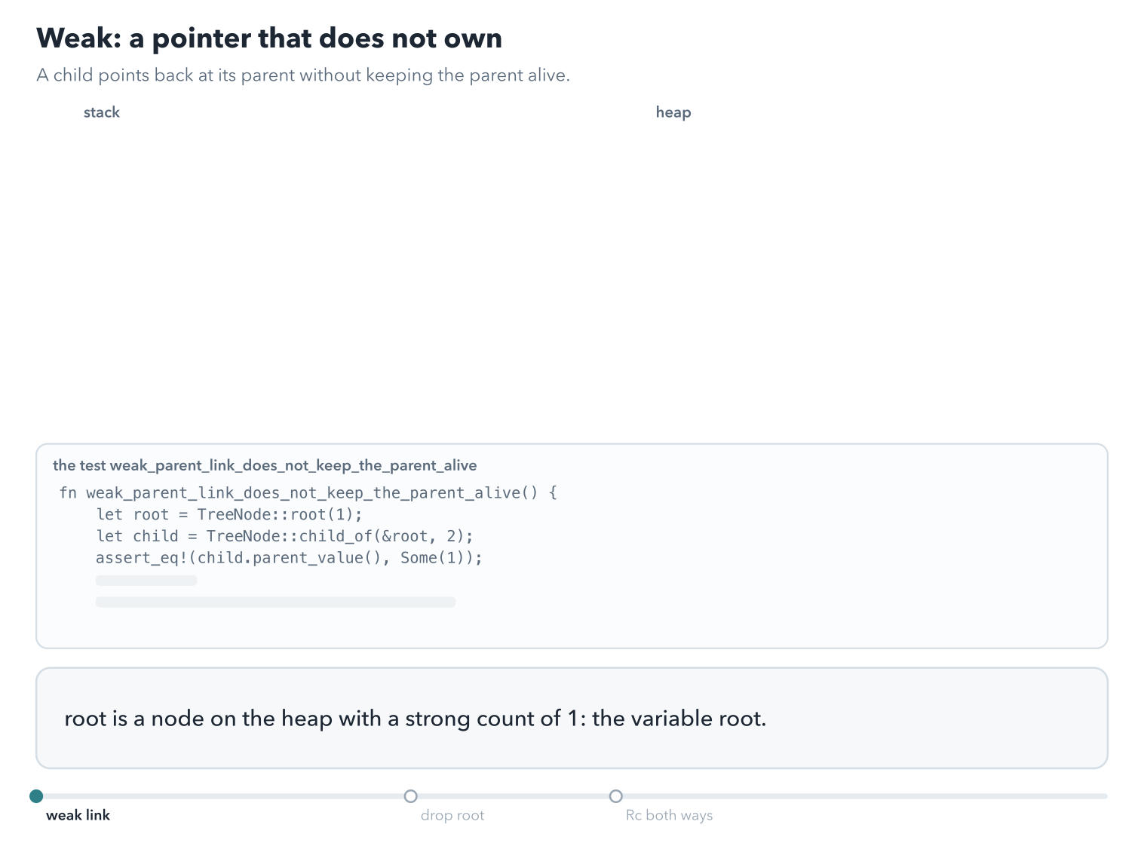Click the 'heap' column heading

(x=673, y=112)
